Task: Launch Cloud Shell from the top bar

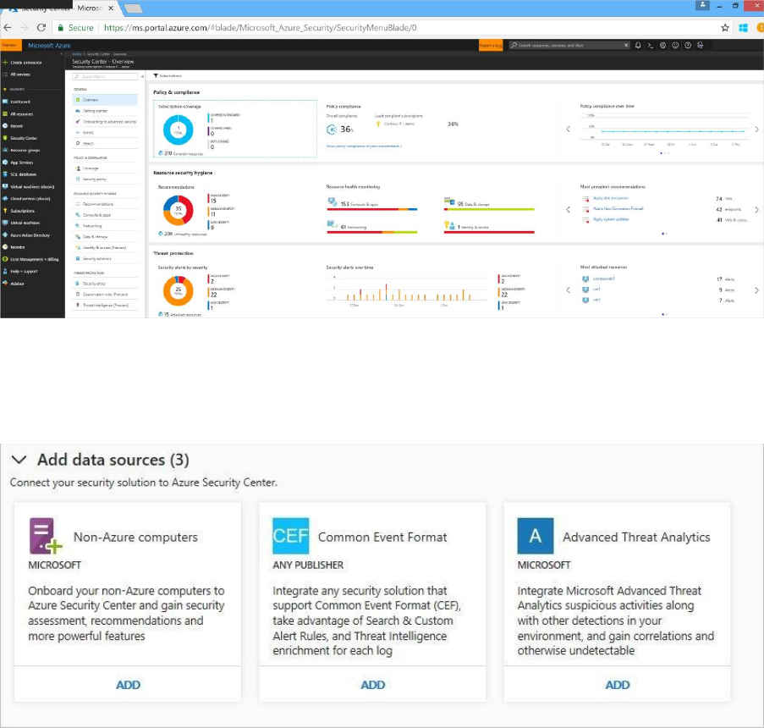Action: click(650, 46)
